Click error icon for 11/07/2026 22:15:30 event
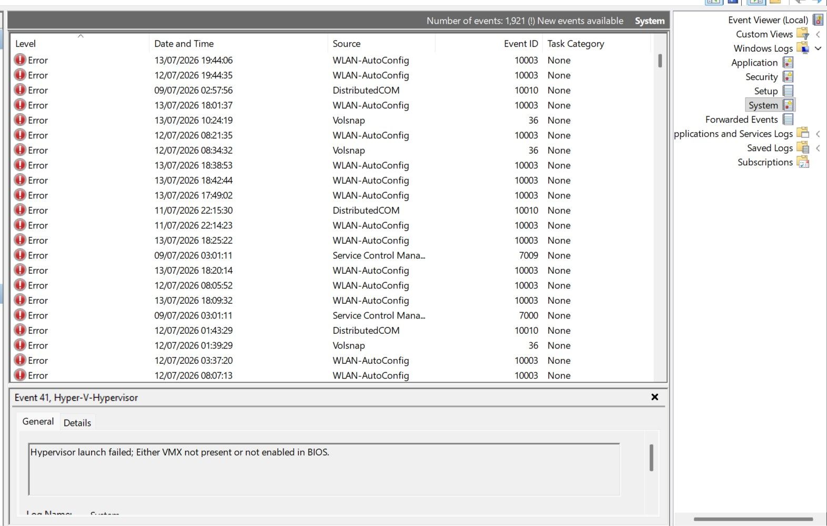827x526 pixels. [x=20, y=210]
